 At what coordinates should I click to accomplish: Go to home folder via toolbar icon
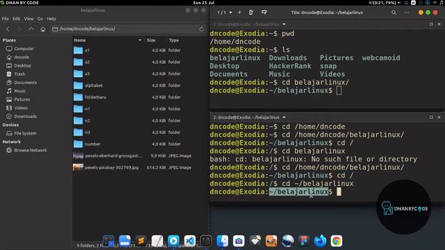43,29
